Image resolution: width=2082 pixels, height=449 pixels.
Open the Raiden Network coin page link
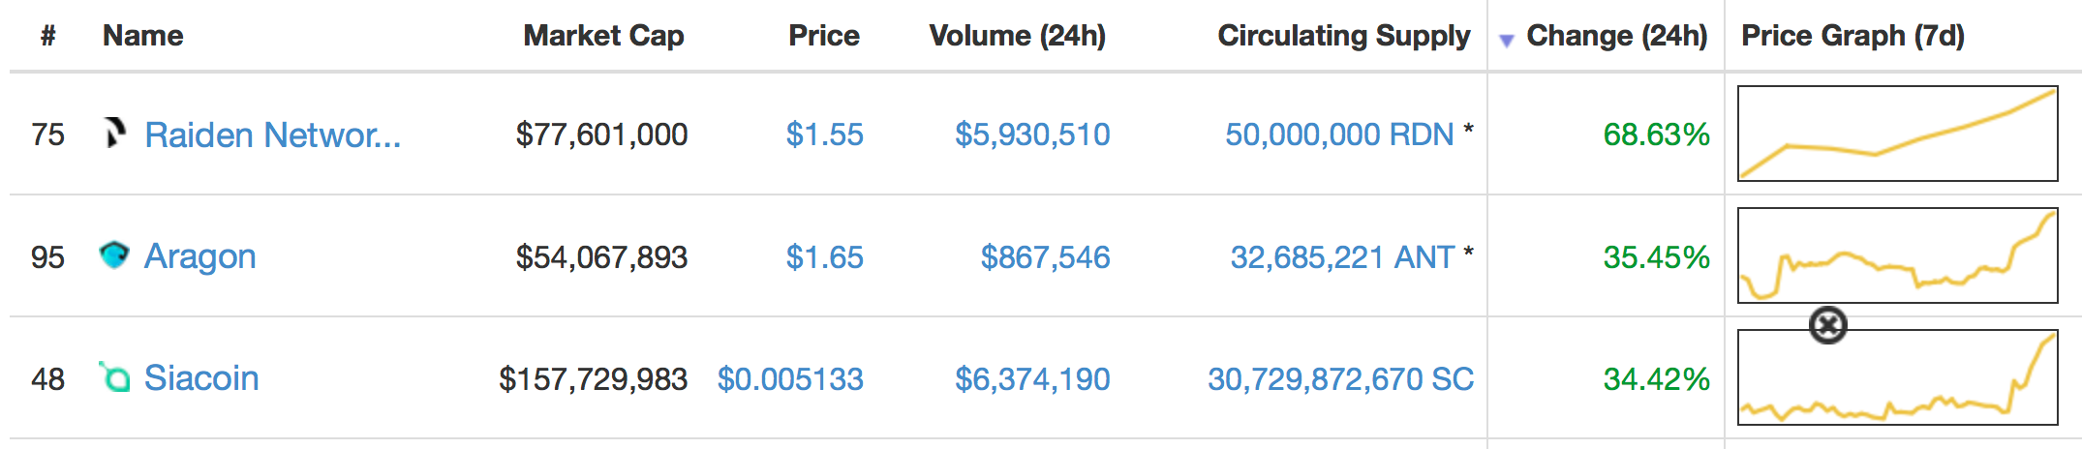[272, 135]
